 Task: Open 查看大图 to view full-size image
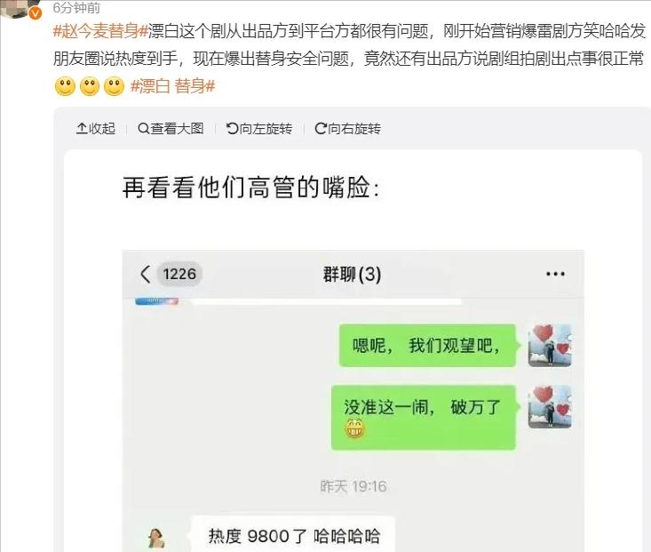tap(171, 128)
